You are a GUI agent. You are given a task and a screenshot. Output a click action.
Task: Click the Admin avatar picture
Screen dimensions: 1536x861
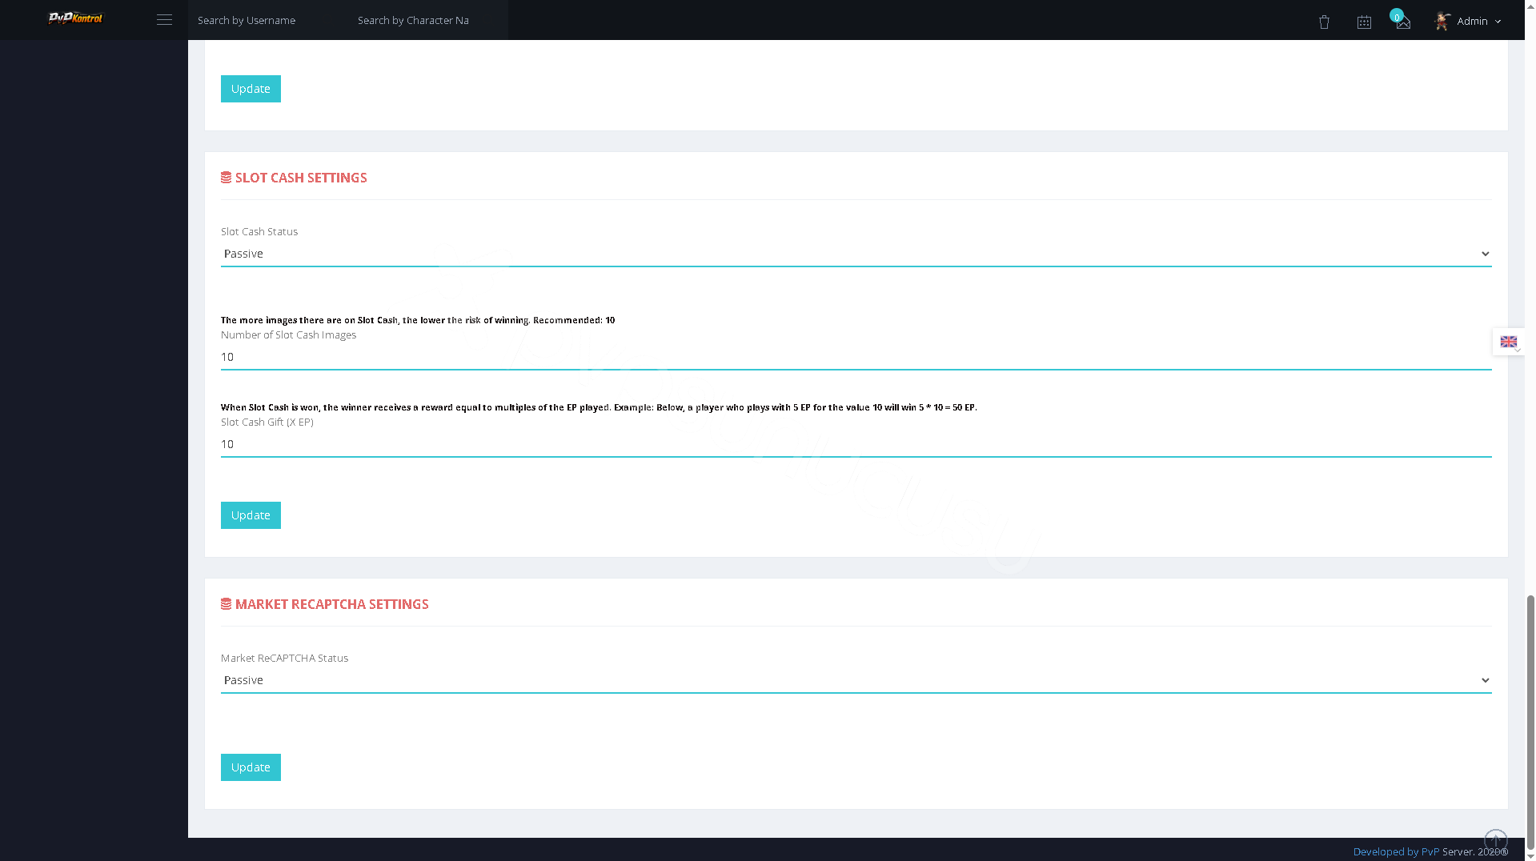pos(1442,21)
